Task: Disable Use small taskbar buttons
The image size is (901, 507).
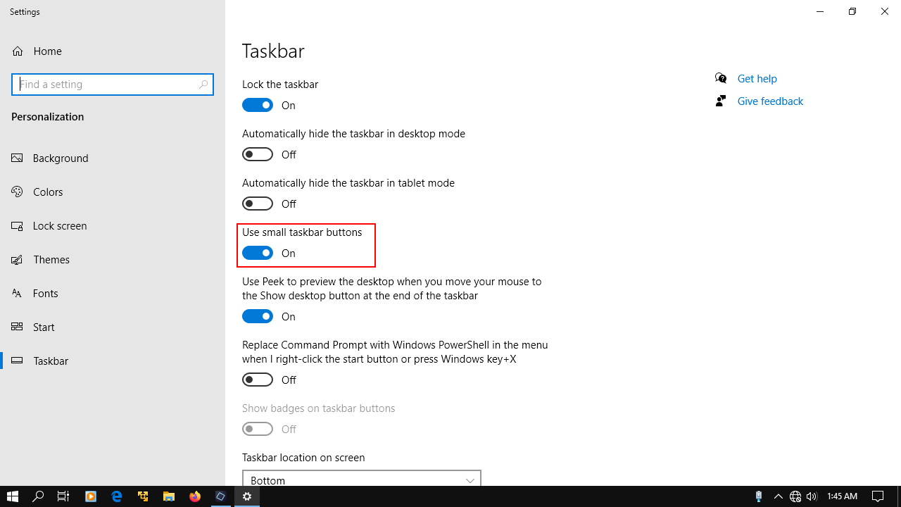Action: [258, 252]
